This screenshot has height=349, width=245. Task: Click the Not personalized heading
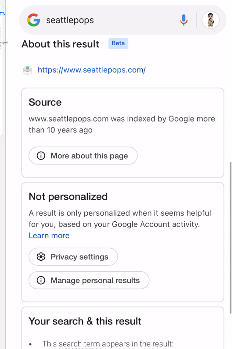pyautogui.click(x=68, y=197)
